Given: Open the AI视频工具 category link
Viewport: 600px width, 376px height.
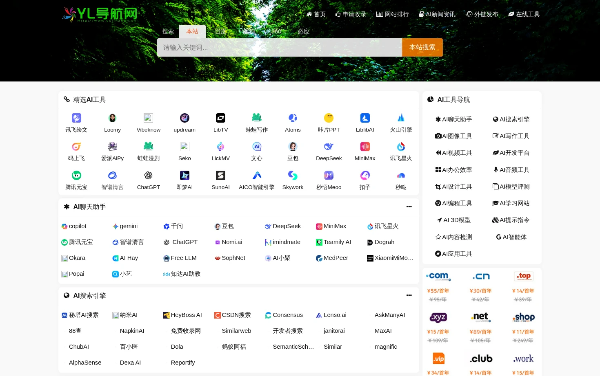Looking at the screenshot, I should (x=453, y=153).
